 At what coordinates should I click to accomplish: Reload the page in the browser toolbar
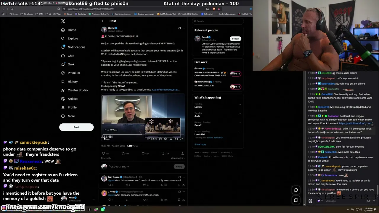12,9
